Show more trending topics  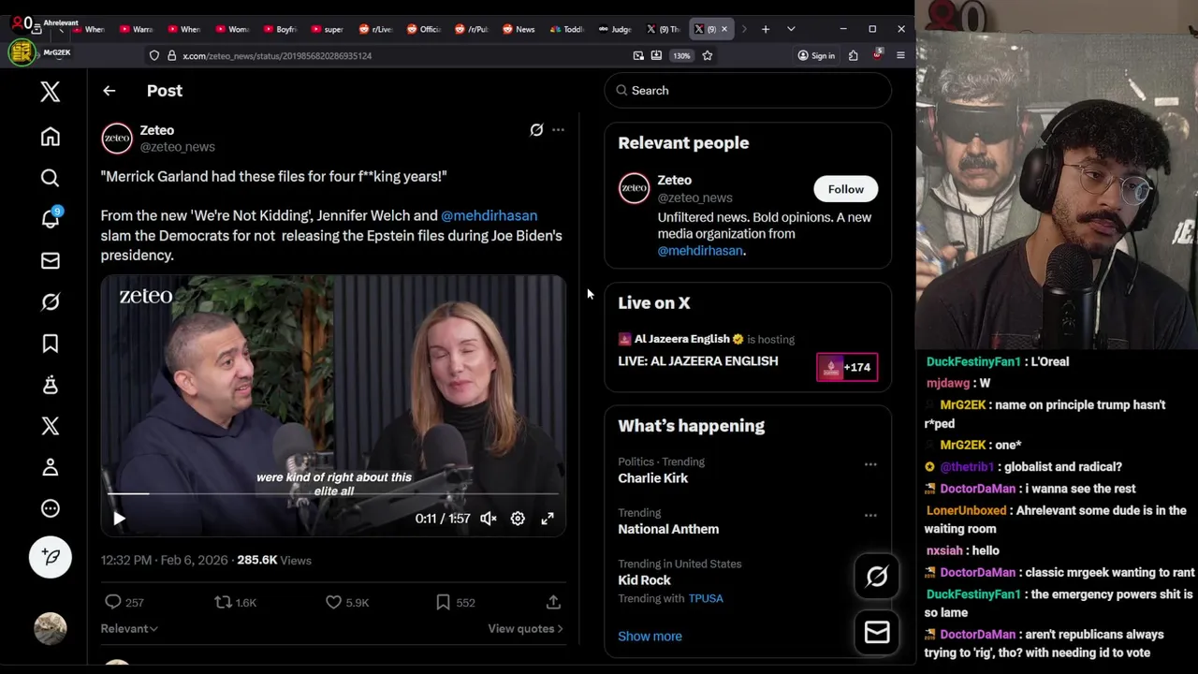(x=650, y=637)
